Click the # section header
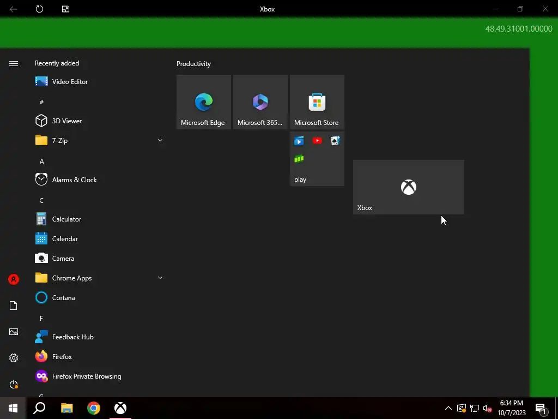558x419 pixels. pos(41,102)
